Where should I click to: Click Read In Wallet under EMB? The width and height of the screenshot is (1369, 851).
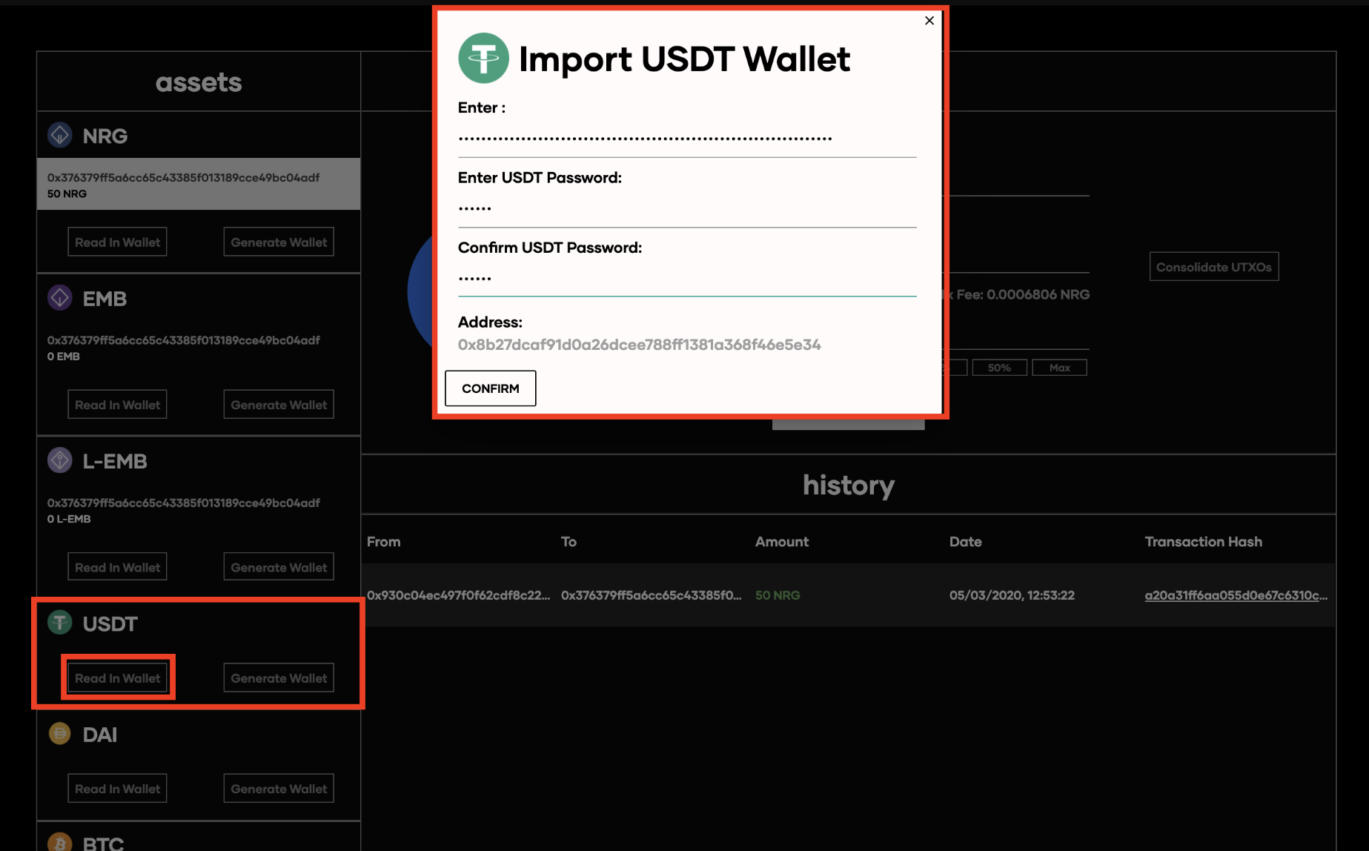(117, 405)
